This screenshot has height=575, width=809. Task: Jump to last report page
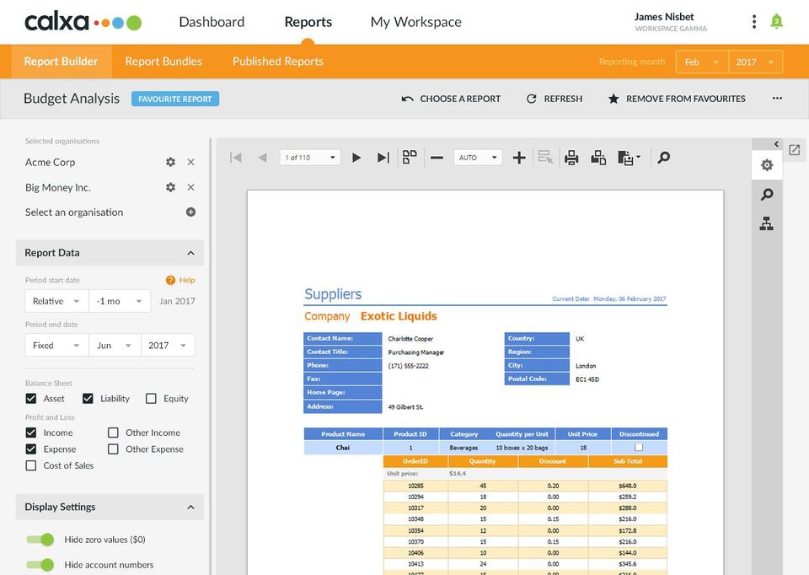[383, 158]
